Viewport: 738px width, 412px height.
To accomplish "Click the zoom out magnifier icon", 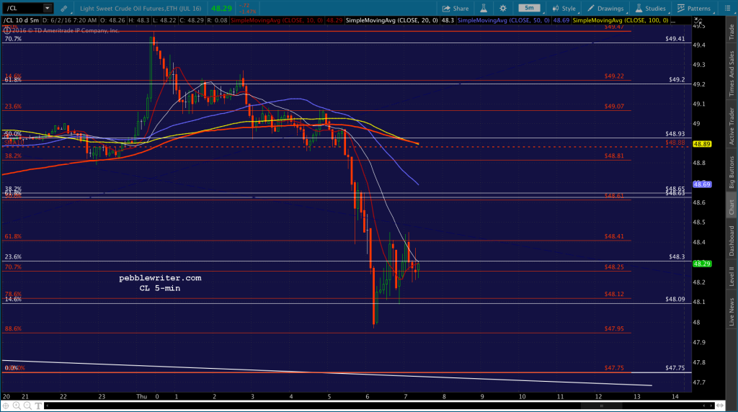I will pyautogui.click(x=27, y=406).
